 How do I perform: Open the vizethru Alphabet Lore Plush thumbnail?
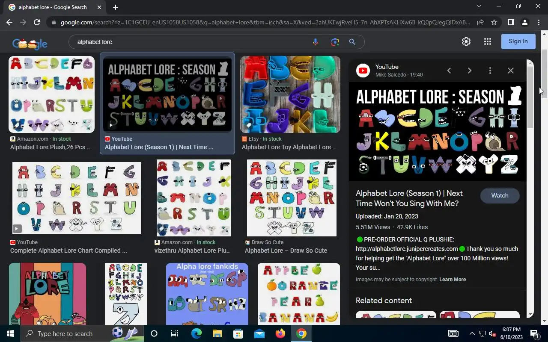(x=194, y=198)
